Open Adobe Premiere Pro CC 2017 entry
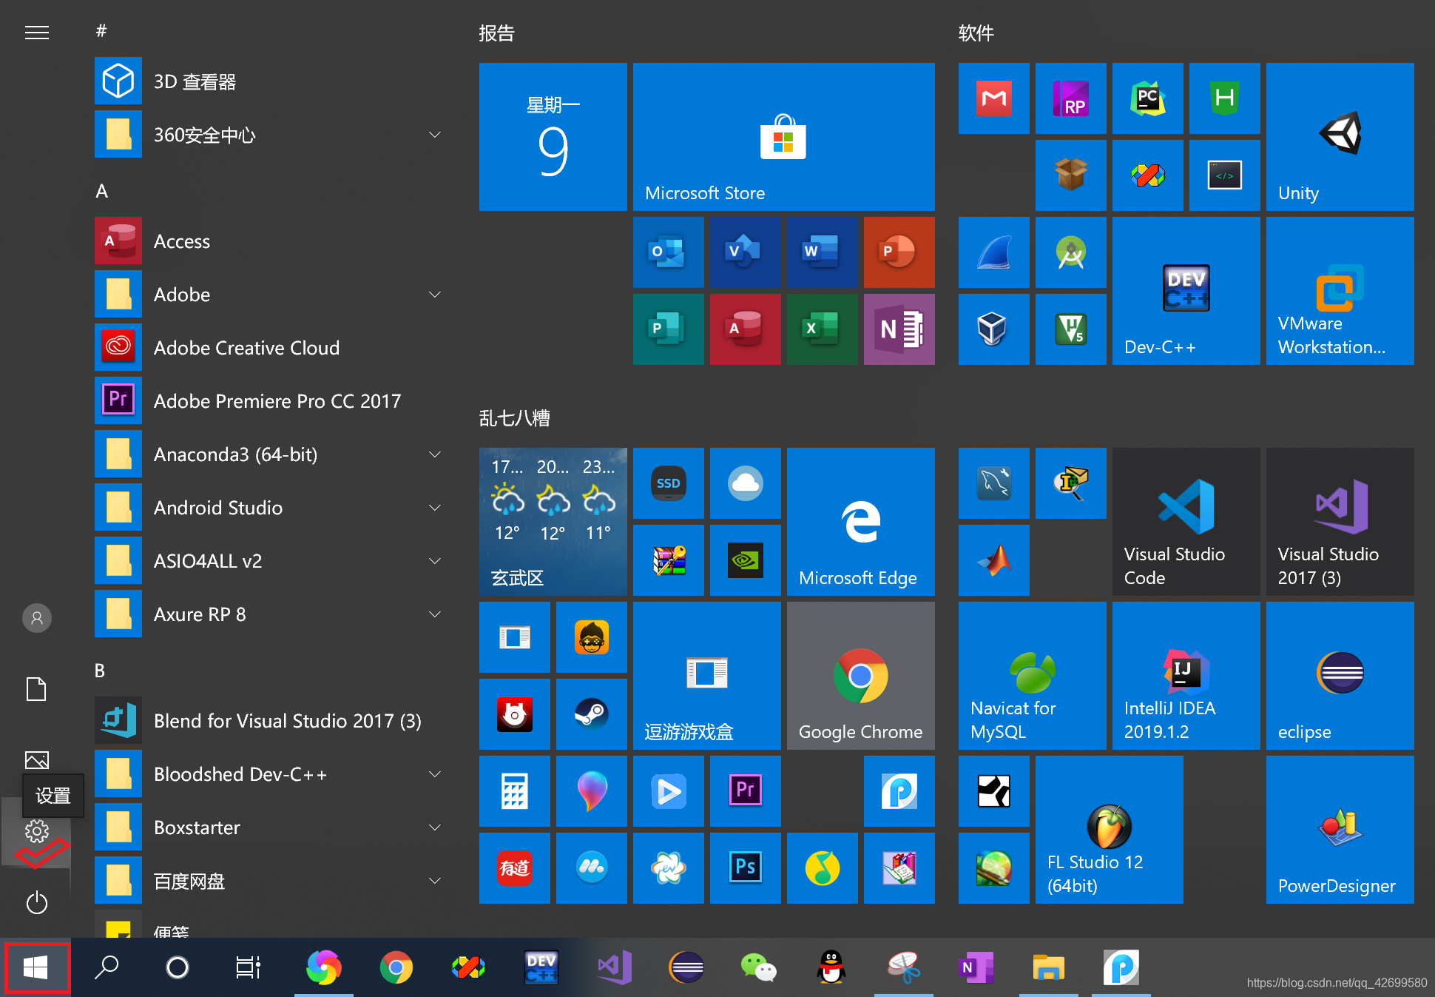The width and height of the screenshot is (1435, 997). click(272, 401)
